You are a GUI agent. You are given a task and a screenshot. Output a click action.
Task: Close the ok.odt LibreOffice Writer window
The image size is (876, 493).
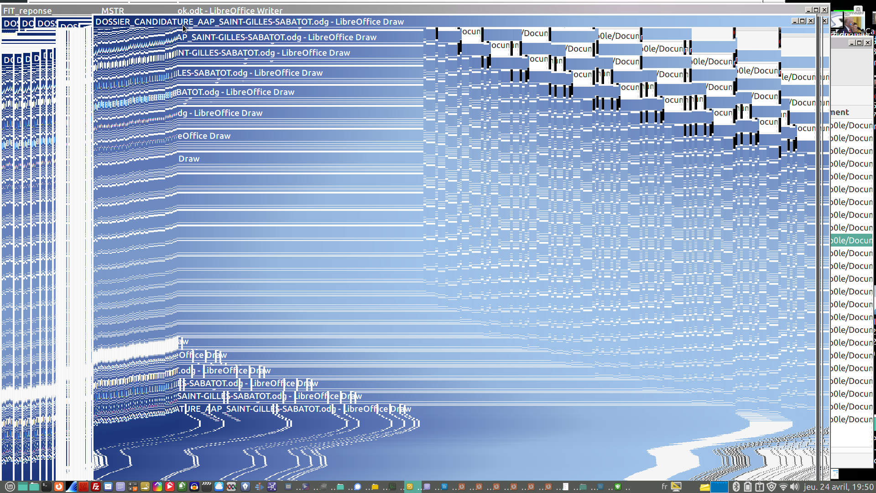tap(824, 10)
